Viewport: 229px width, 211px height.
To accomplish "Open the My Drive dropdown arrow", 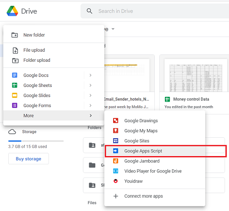I will [x=113, y=29].
